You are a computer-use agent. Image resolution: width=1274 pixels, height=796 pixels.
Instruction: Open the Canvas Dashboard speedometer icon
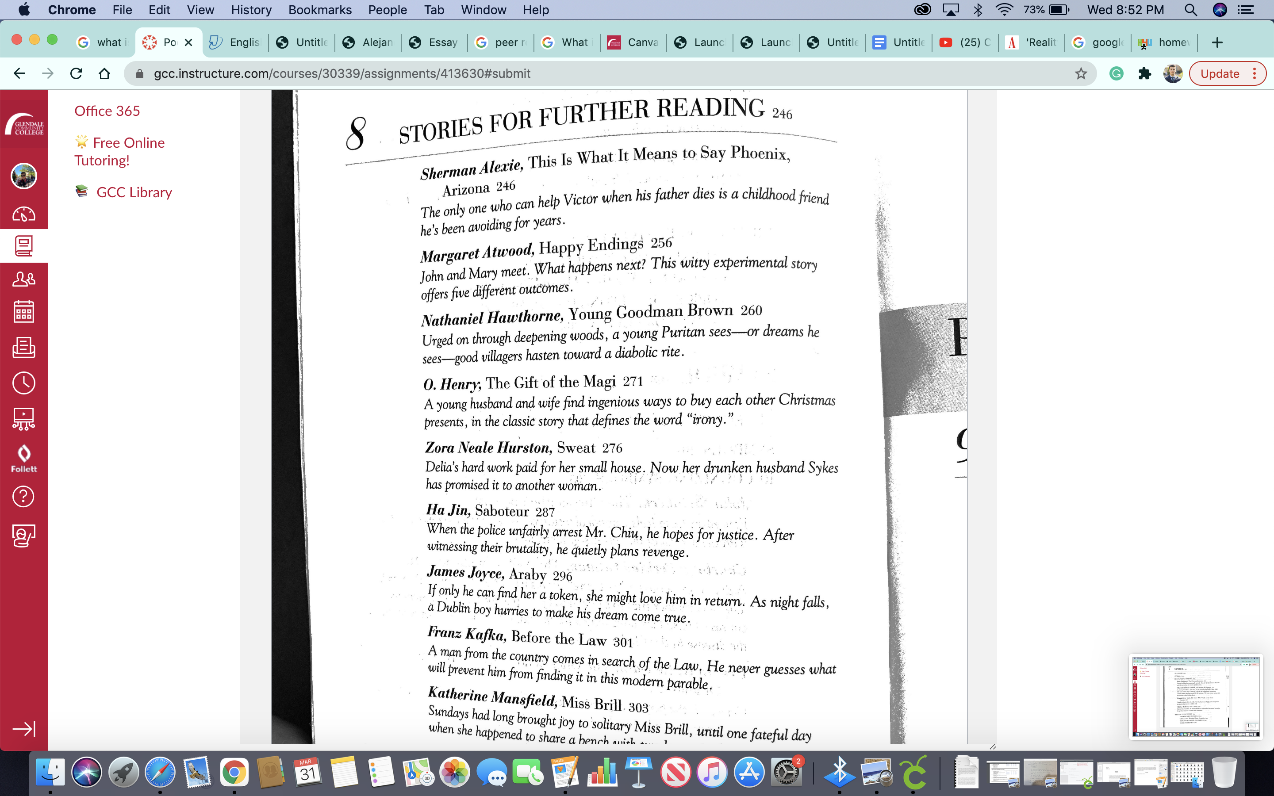pos(24,214)
